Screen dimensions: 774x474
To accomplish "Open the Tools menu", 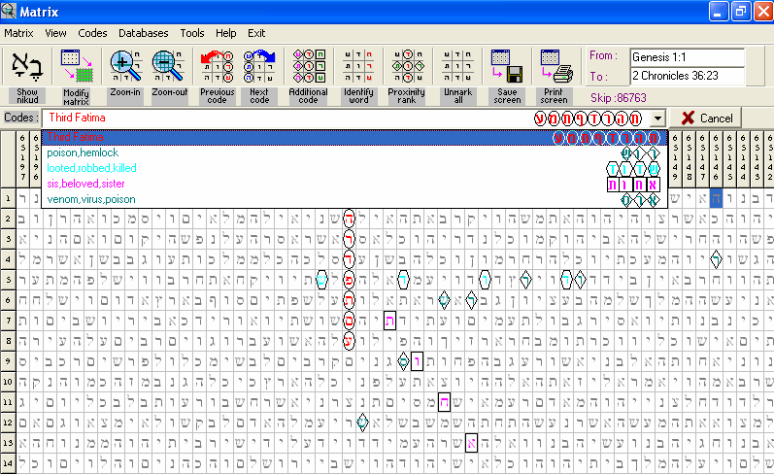I will pyautogui.click(x=191, y=33).
